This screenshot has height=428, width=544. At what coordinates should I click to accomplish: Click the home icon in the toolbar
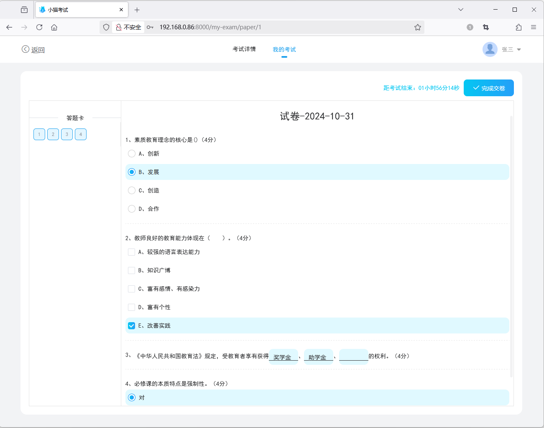click(x=54, y=27)
